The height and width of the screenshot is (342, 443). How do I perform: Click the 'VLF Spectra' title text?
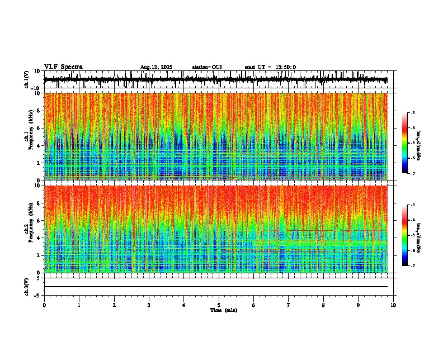(x=63, y=67)
